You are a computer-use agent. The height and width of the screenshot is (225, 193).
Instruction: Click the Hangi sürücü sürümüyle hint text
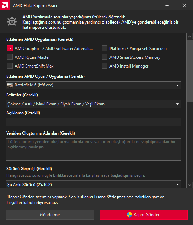pos(75,175)
